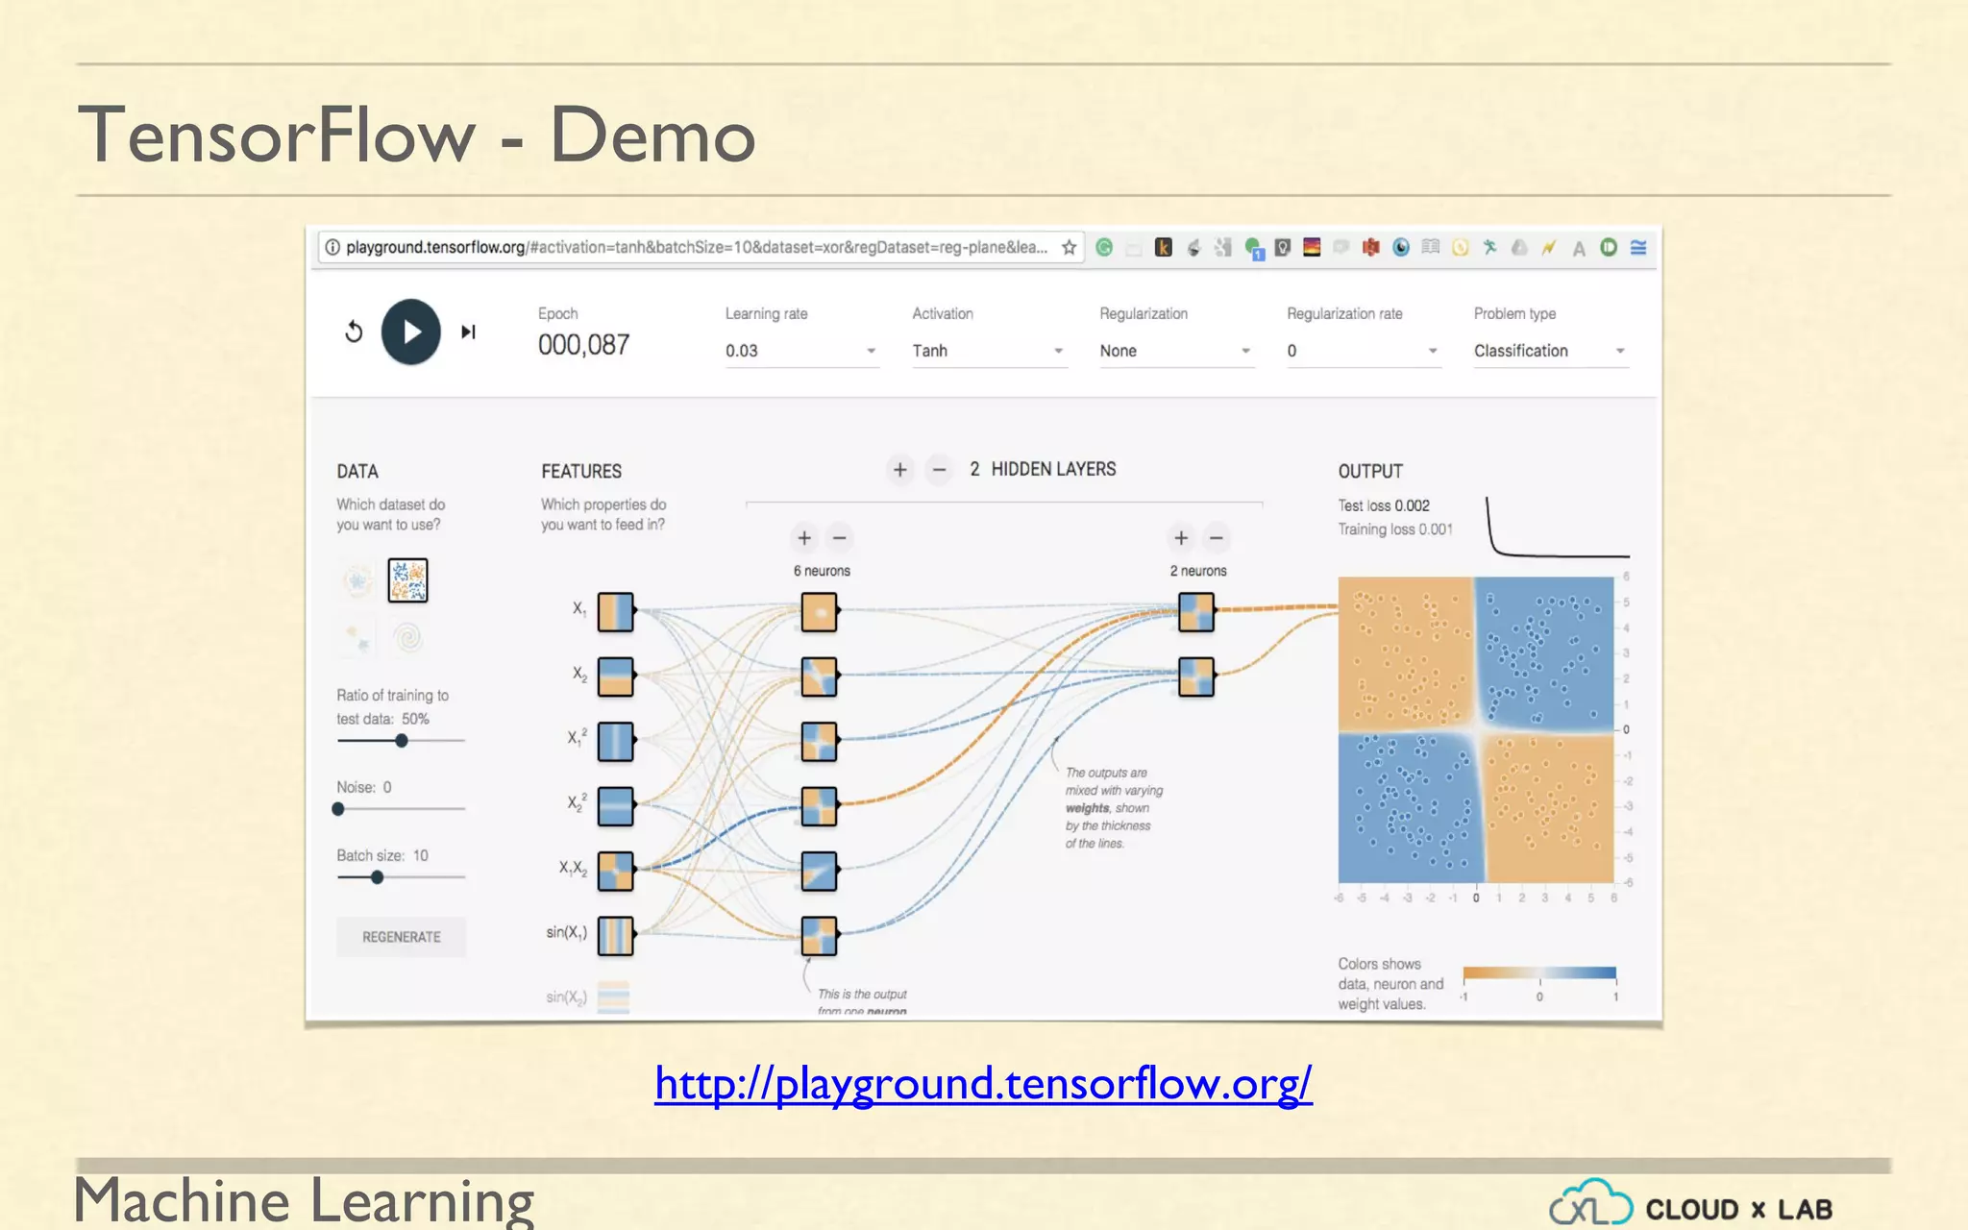1968x1230 pixels.
Task: Add a hidden layer with the plus button
Action: [x=899, y=469]
